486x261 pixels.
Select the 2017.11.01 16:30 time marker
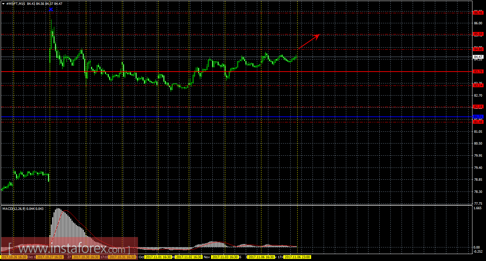click(x=158, y=257)
